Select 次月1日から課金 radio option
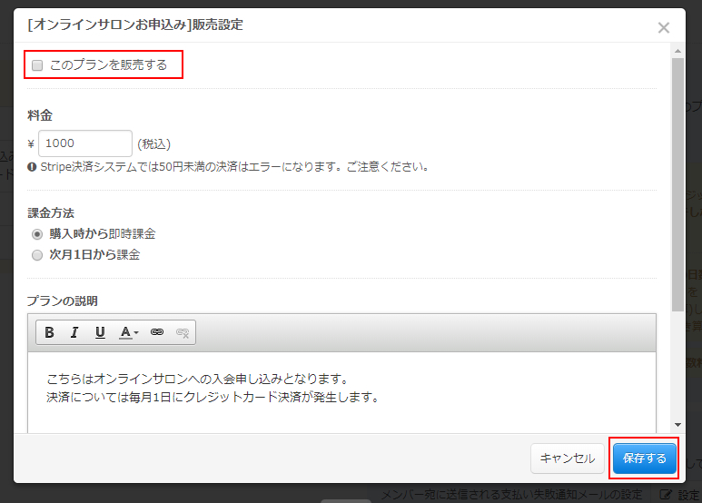 [37, 255]
